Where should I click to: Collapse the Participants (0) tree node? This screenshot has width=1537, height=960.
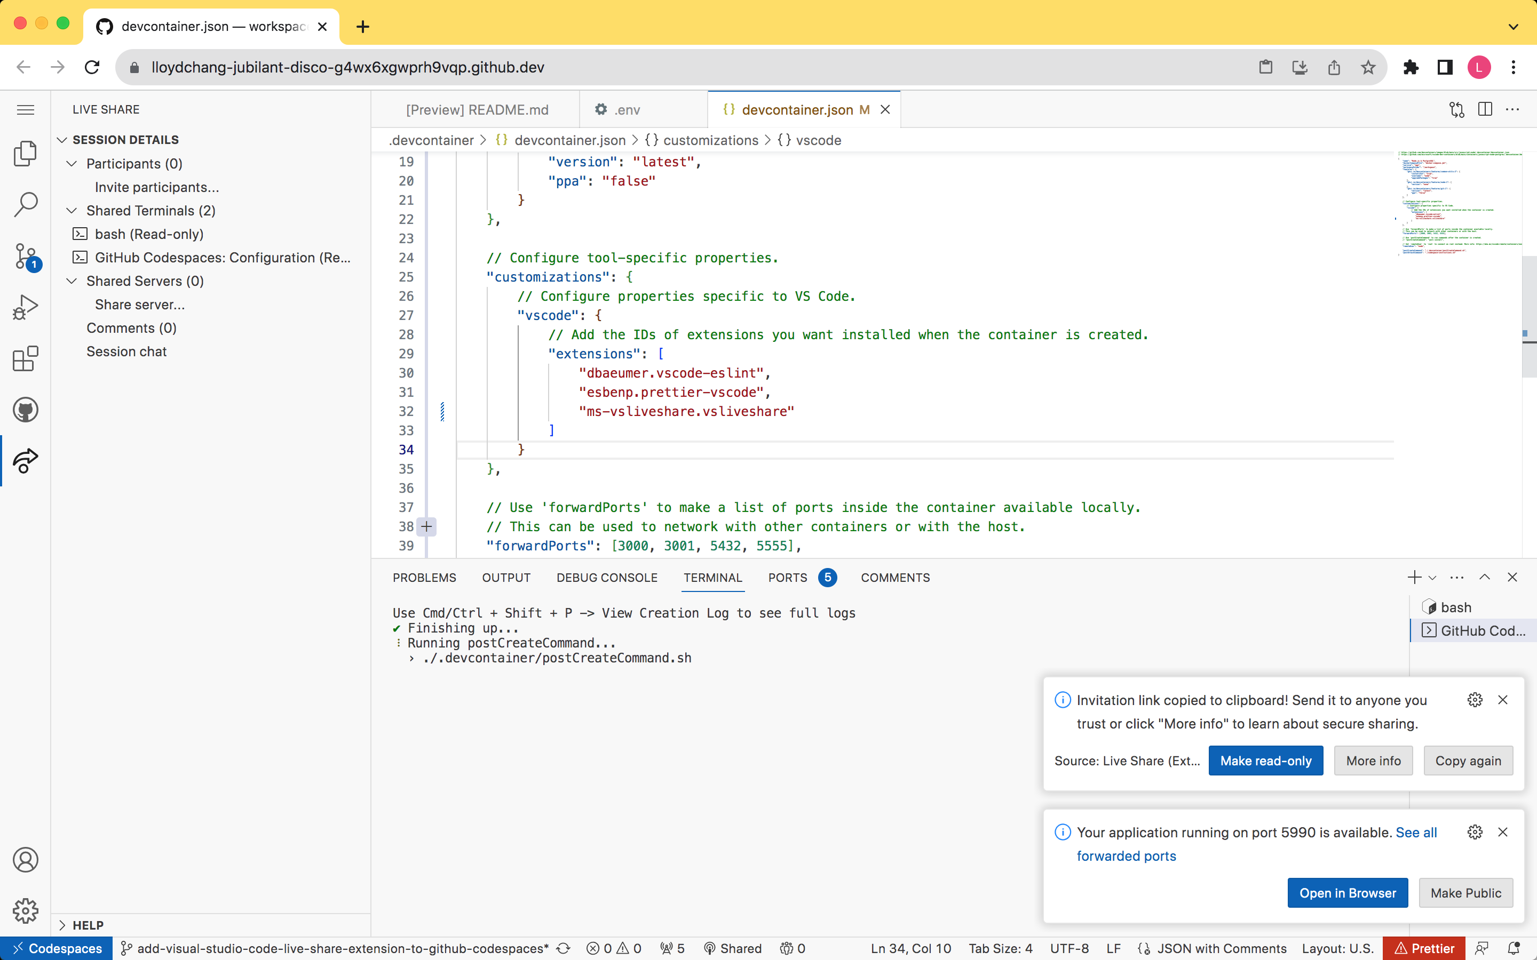72,164
